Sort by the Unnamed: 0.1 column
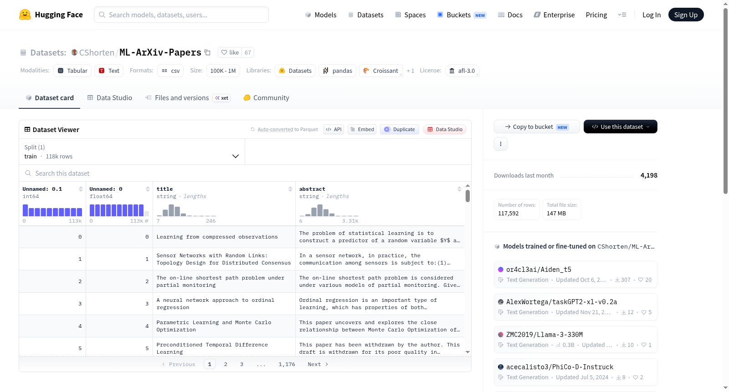The image size is (729, 392). (81, 189)
